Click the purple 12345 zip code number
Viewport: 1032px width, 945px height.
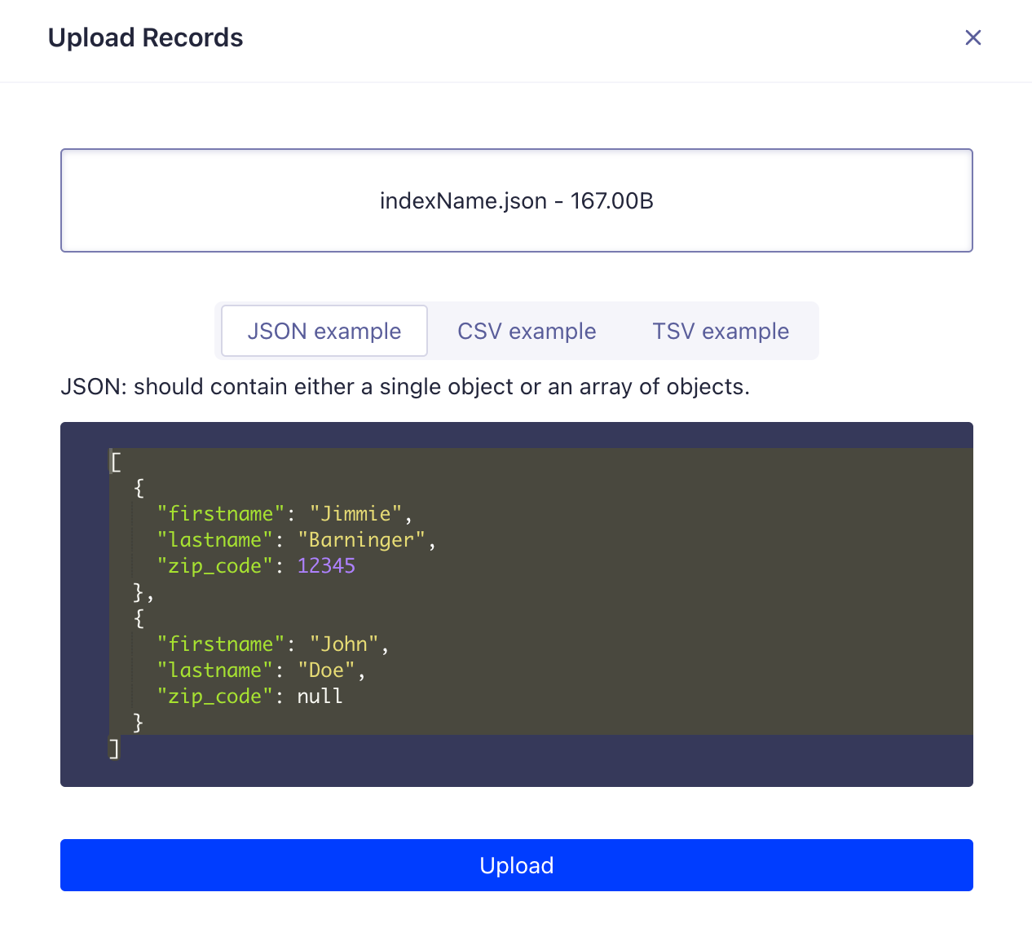coord(326,566)
